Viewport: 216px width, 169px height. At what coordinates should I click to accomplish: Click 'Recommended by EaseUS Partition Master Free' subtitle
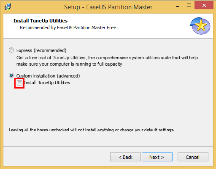(x=68, y=28)
